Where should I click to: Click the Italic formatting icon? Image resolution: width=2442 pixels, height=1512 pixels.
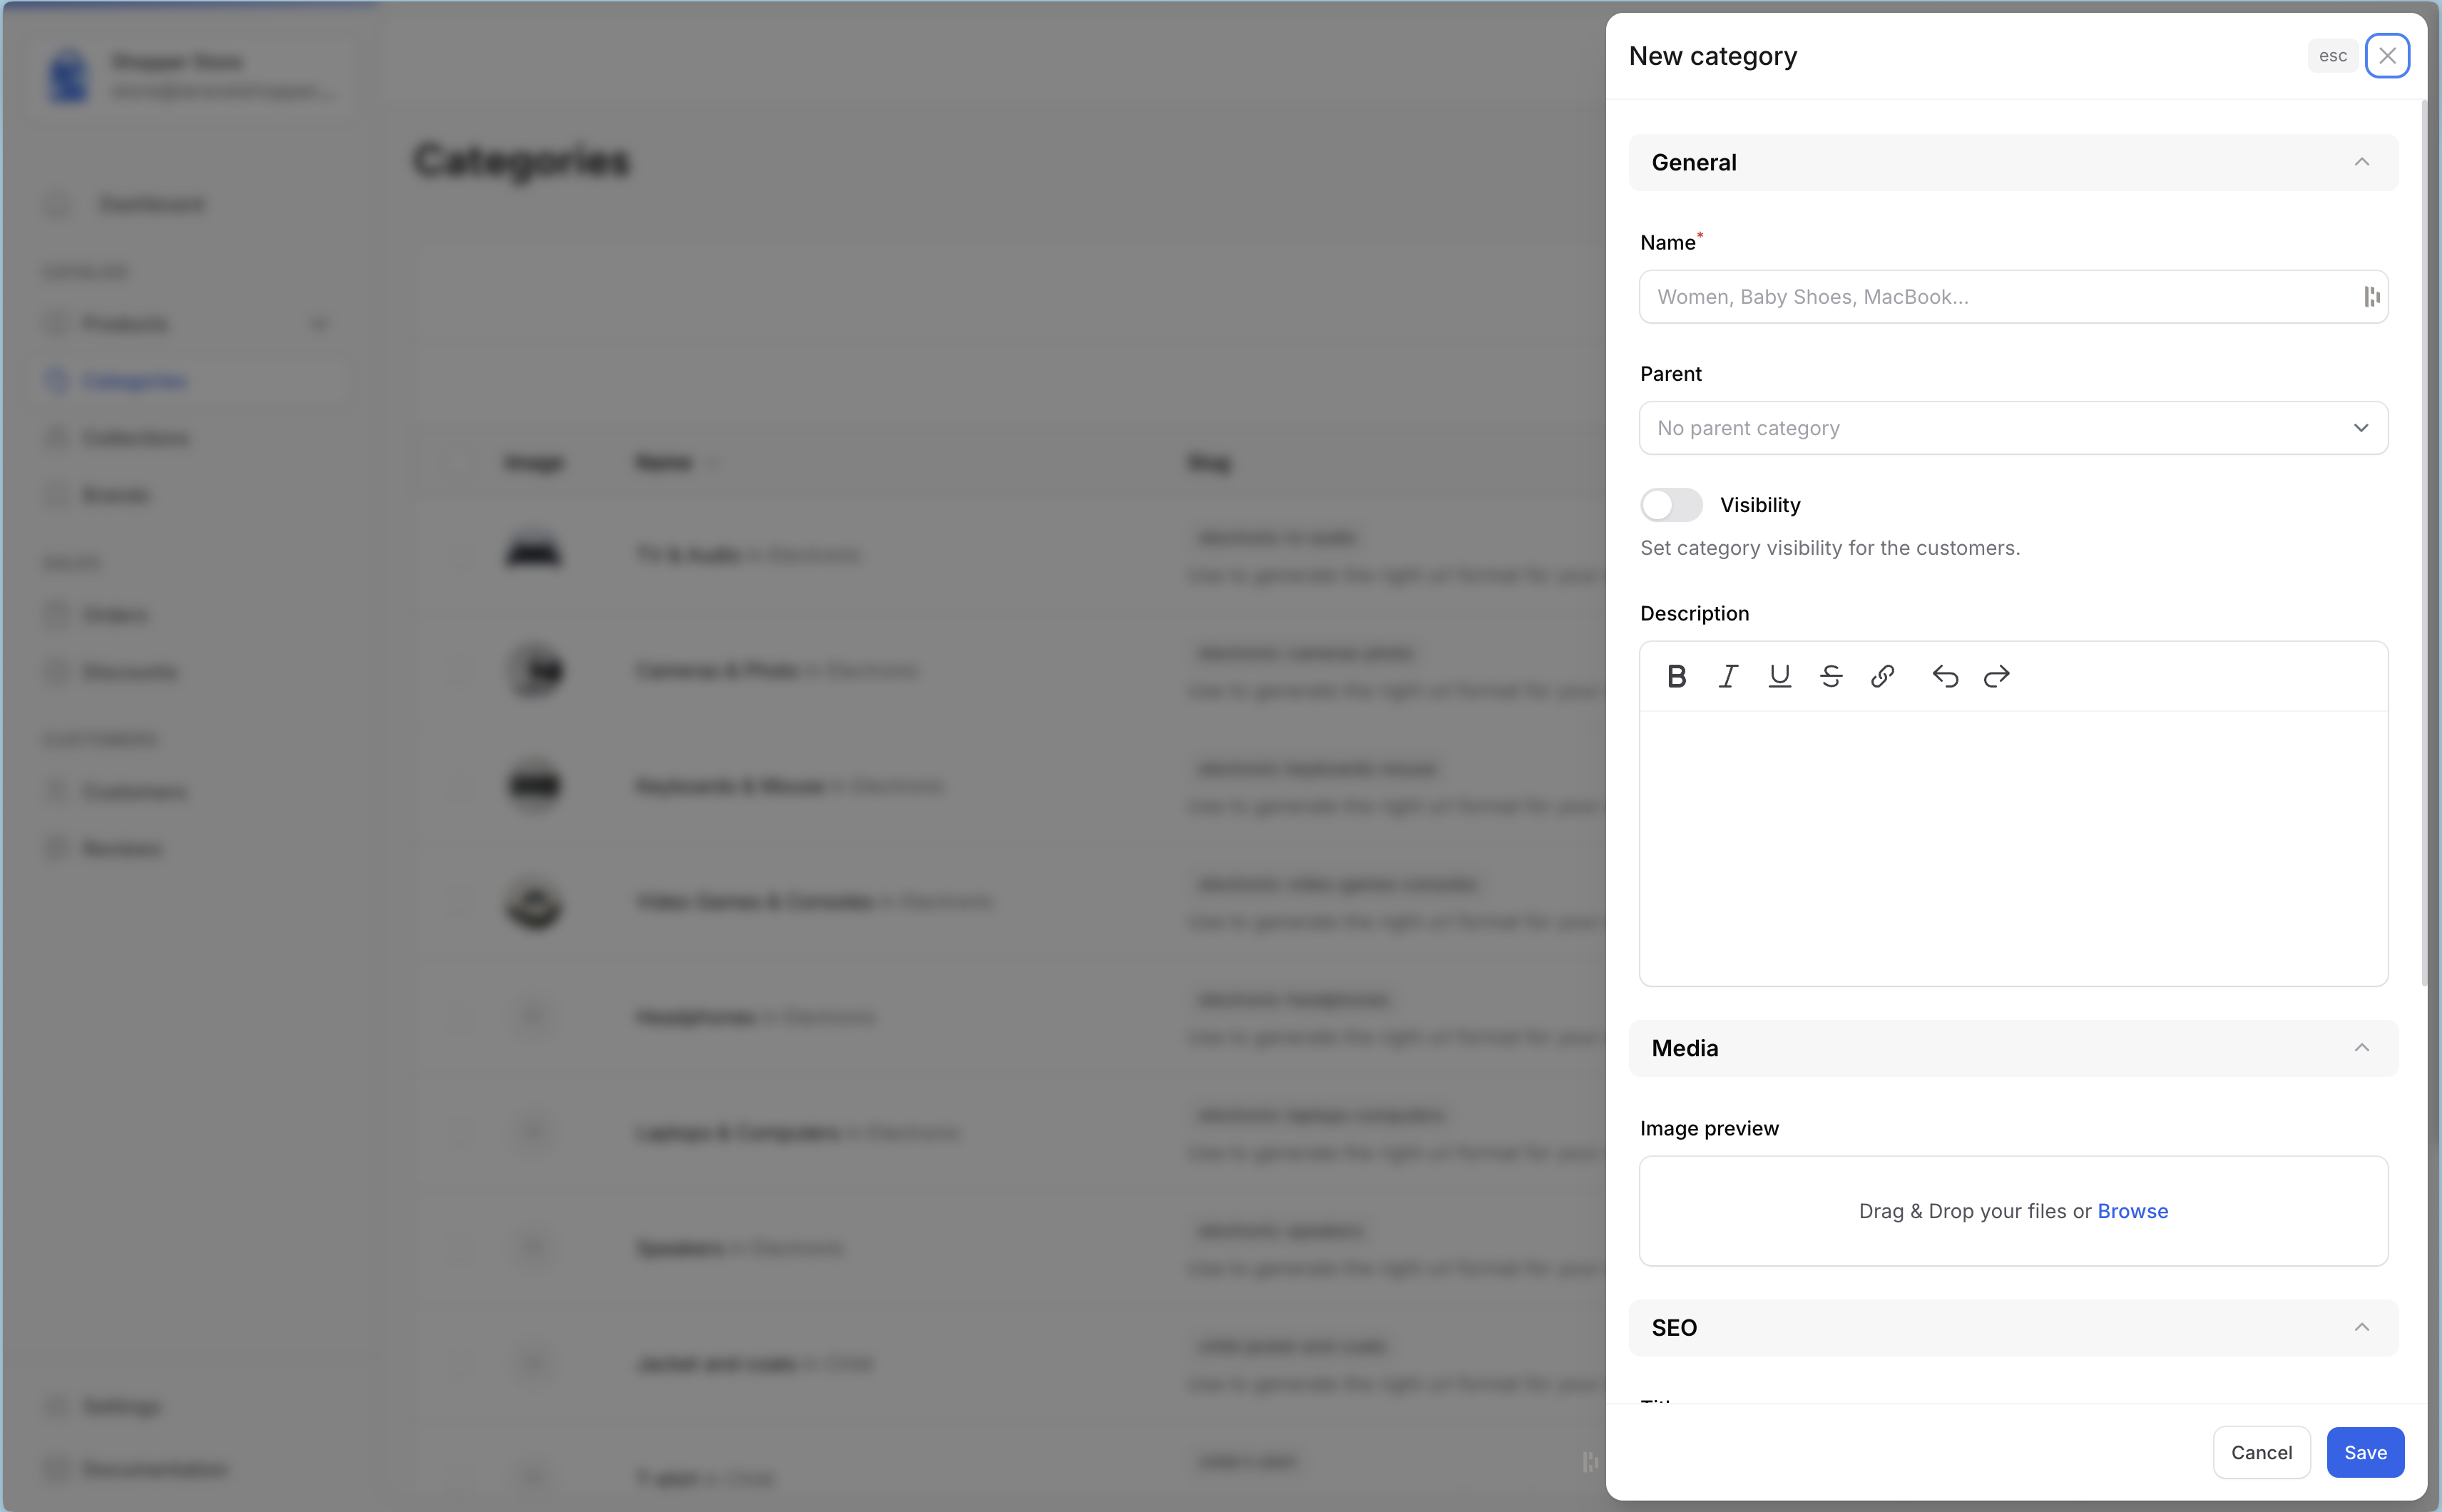click(x=1727, y=675)
